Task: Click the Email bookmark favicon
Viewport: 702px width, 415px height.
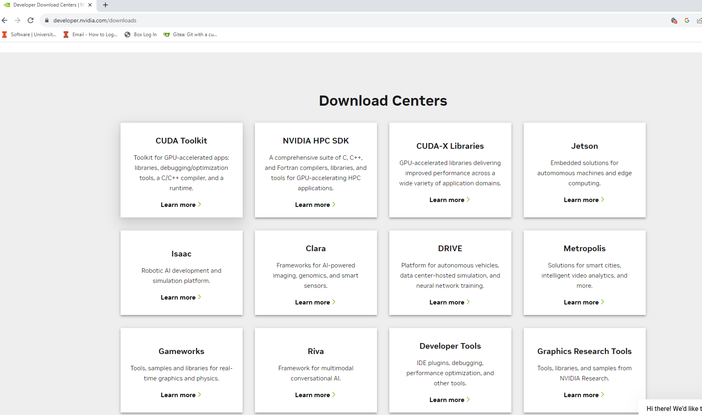Action: coord(66,35)
